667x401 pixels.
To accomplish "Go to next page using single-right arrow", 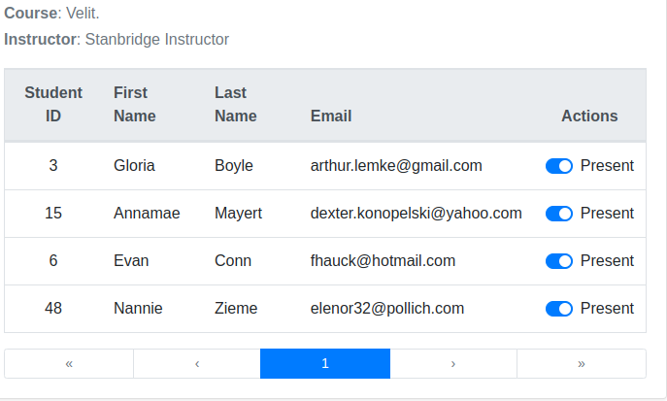I will (x=453, y=363).
